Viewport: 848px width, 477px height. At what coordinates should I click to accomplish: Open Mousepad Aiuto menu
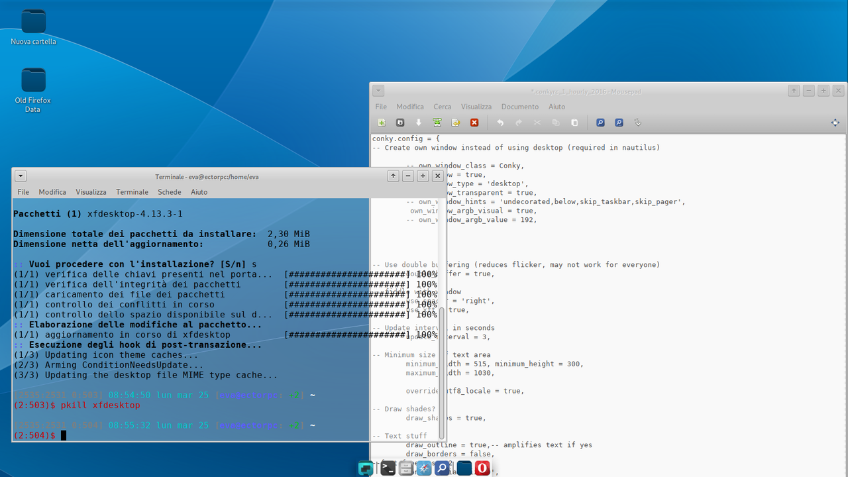[557, 107]
